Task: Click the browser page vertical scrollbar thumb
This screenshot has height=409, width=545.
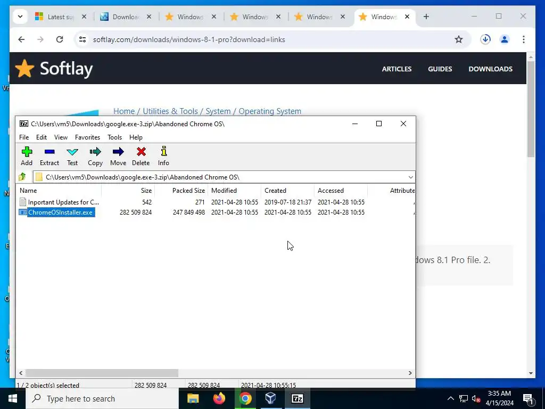Action: [531, 109]
